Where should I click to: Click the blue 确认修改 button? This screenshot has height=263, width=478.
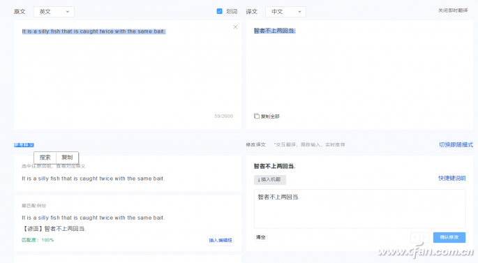pos(449,237)
